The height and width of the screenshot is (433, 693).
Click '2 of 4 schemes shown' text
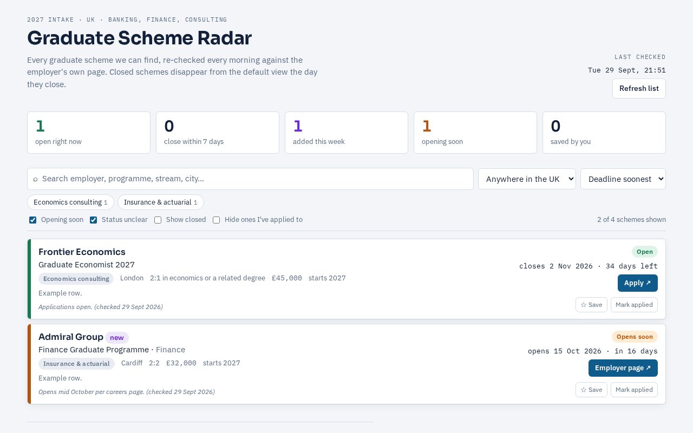click(631, 220)
